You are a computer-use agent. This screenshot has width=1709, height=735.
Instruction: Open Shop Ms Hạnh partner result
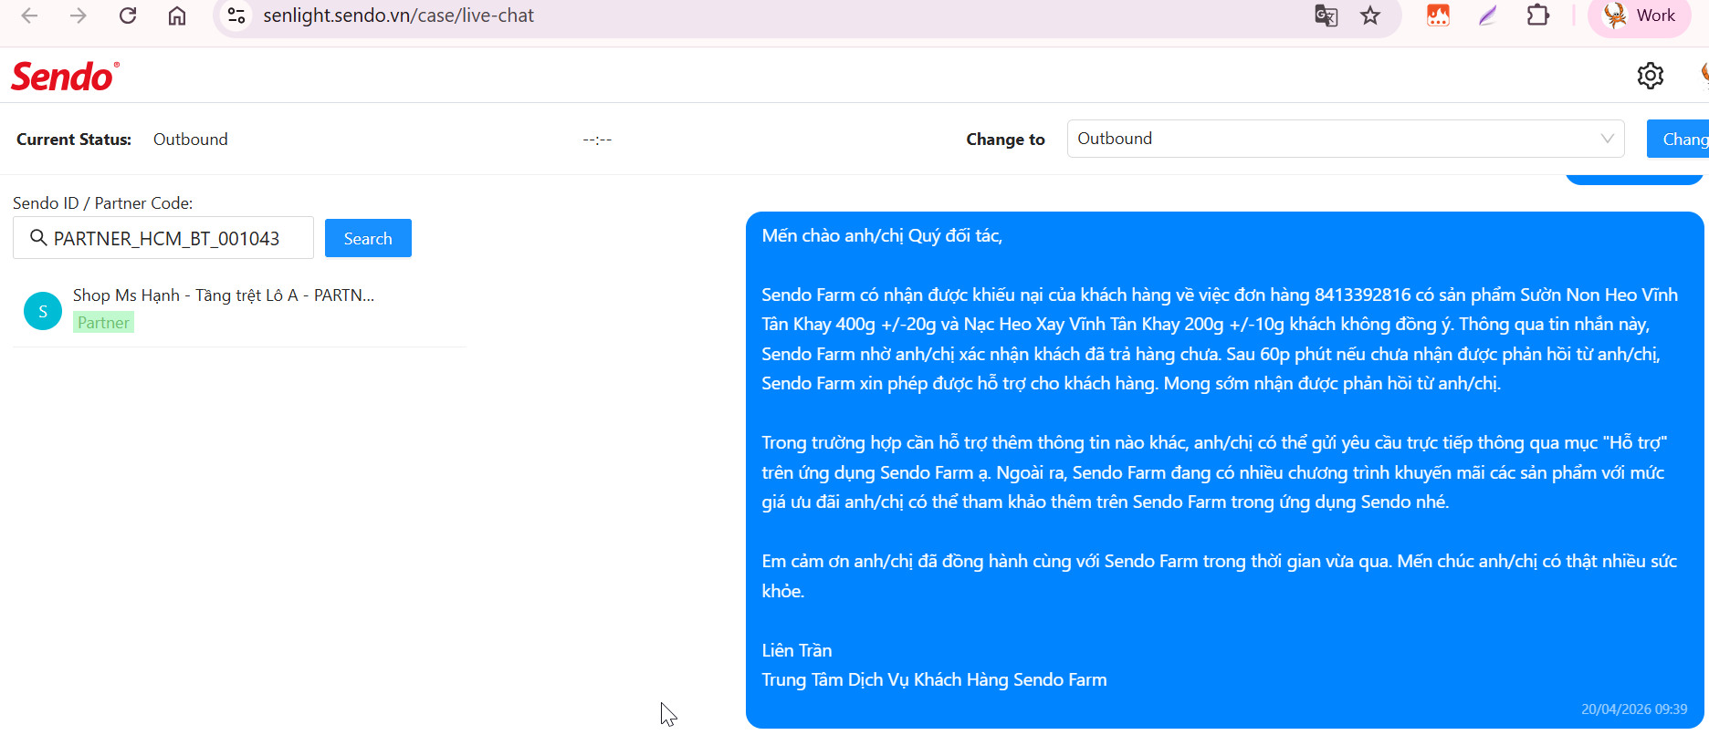239,309
